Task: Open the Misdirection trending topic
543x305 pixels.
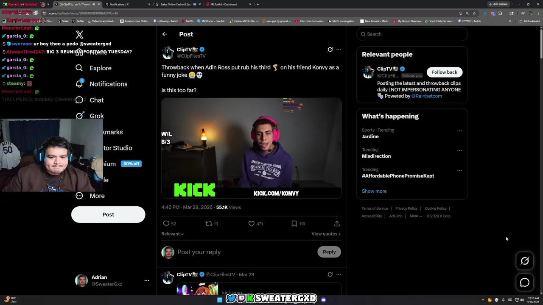Action: point(376,156)
